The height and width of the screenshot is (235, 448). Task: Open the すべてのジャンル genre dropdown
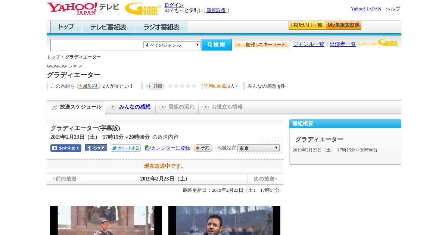click(x=172, y=45)
